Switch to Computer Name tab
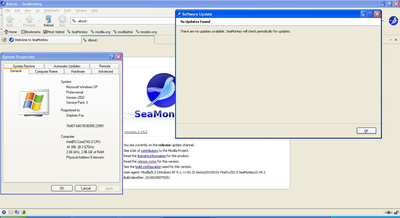Screen dimensions: 400x218 [x=46, y=71]
